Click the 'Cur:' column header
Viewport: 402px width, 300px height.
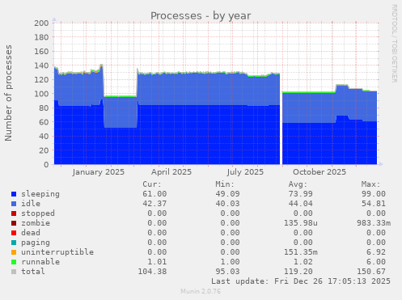[x=152, y=184]
